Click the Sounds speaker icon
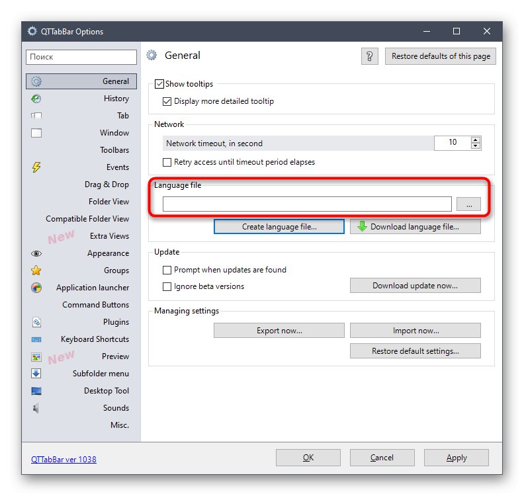 click(x=36, y=408)
